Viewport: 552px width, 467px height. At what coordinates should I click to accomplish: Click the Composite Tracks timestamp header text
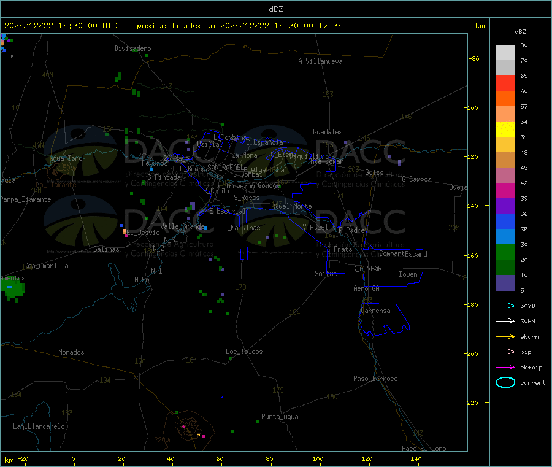pos(173,25)
